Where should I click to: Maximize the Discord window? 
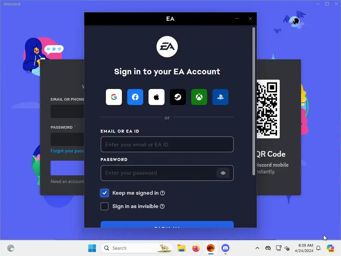pyautogui.click(x=327, y=4)
